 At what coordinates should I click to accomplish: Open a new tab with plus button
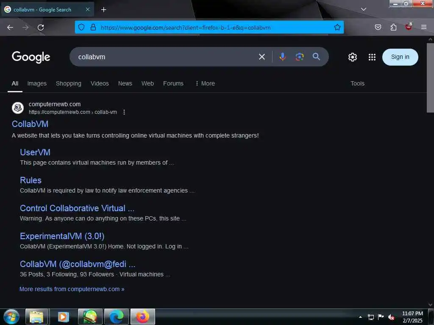pyautogui.click(x=103, y=10)
